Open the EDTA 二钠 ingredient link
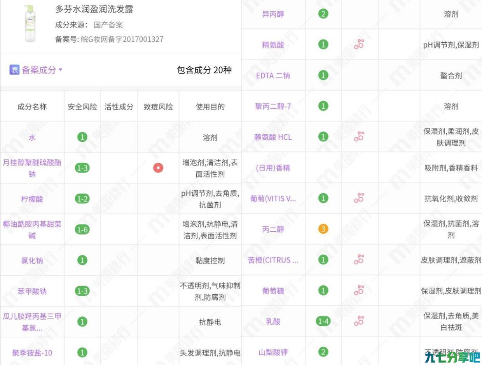This screenshot has width=482, height=365. (x=273, y=75)
